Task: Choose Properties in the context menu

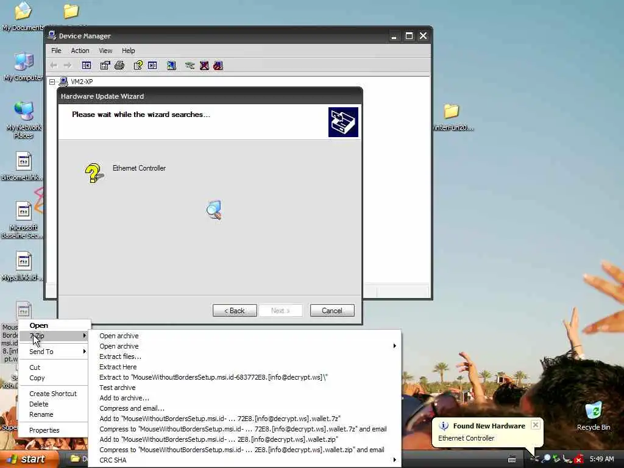Action: (54, 430)
